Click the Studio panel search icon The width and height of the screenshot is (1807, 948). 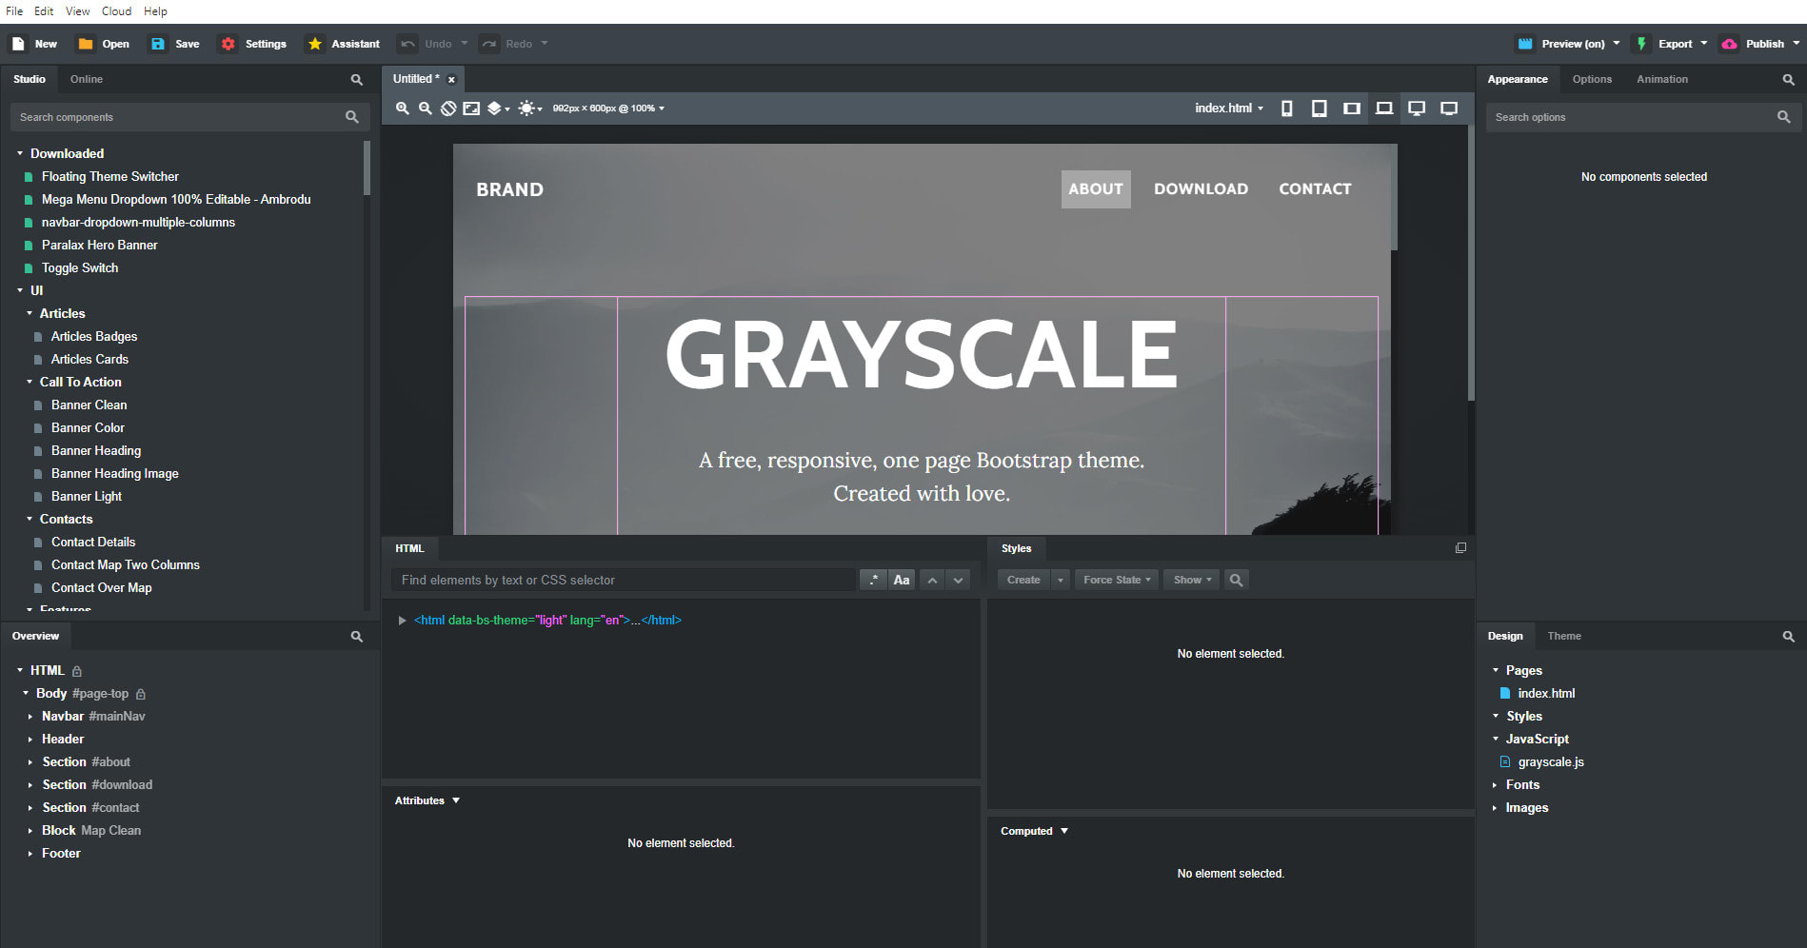pyautogui.click(x=357, y=80)
